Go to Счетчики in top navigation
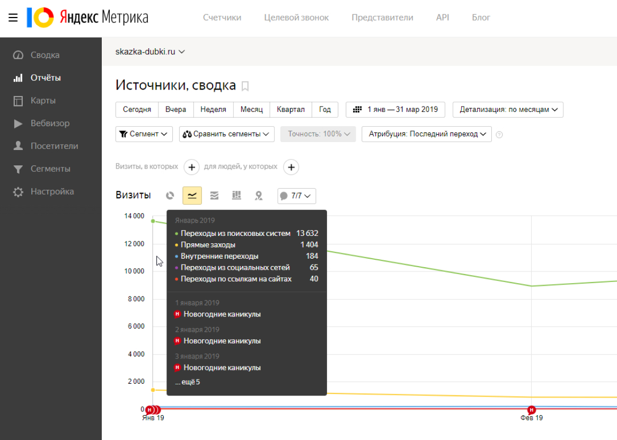Viewport: 617px width, 440px height. pyautogui.click(x=222, y=17)
